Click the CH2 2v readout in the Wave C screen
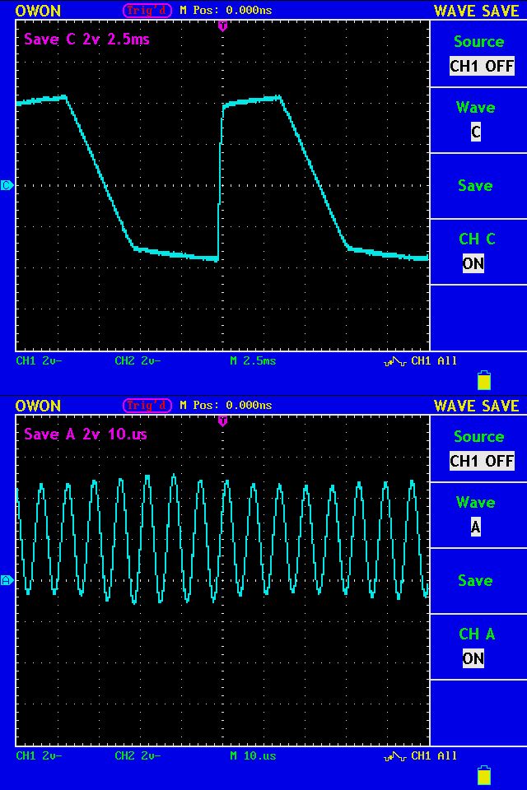This screenshot has width=527, height=790. (138, 360)
